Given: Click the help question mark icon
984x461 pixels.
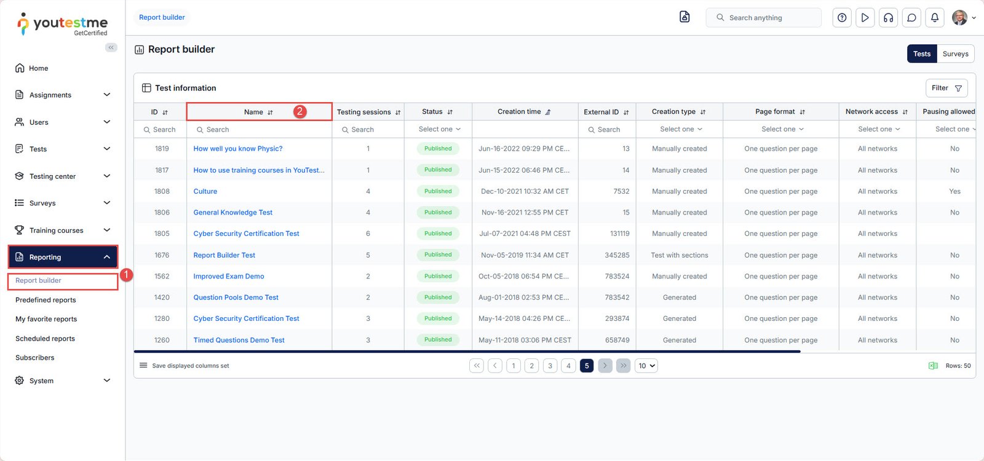Looking at the screenshot, I should (842, 18).
